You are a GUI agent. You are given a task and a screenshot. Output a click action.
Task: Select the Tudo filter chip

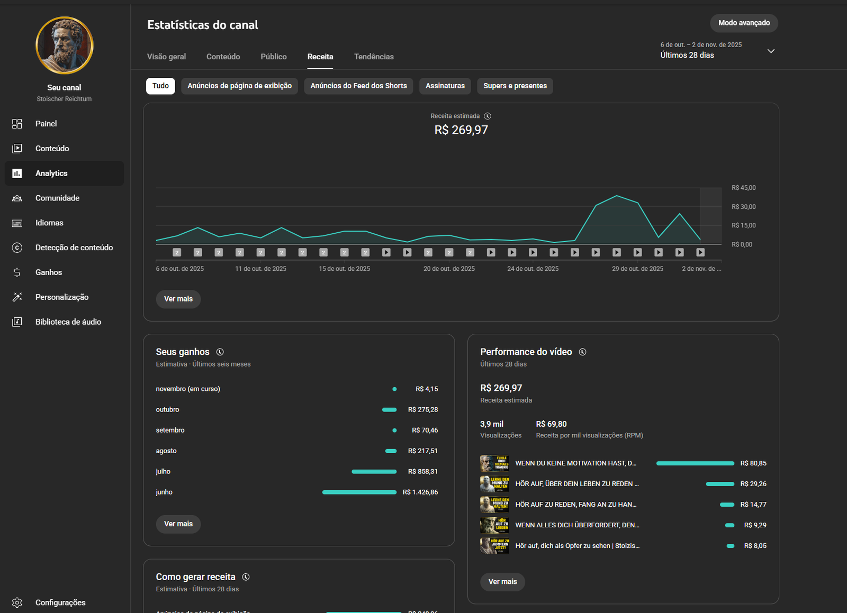160,86
